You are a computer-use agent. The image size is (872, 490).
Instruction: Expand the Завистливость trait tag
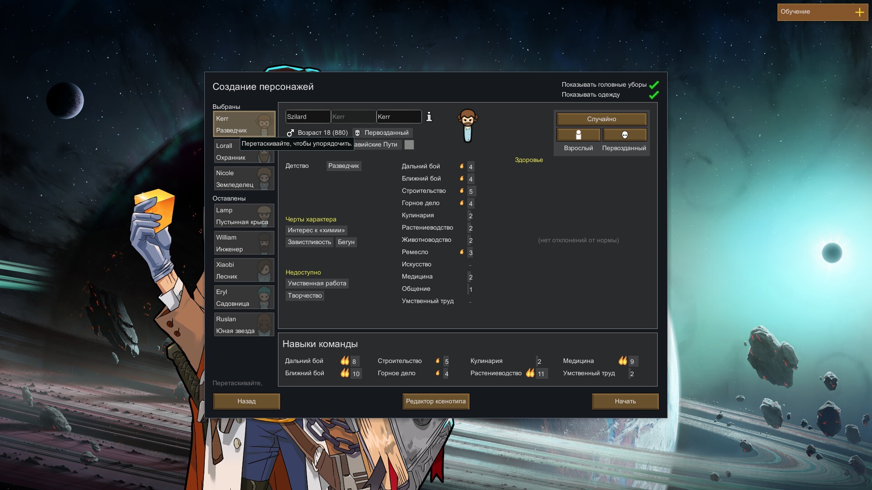click(309, 242)
